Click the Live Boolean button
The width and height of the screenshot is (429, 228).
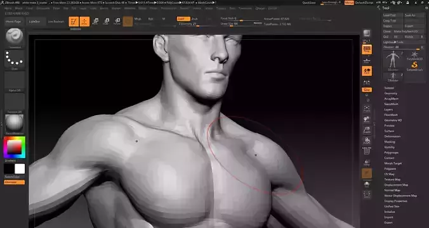pos(56,22)
